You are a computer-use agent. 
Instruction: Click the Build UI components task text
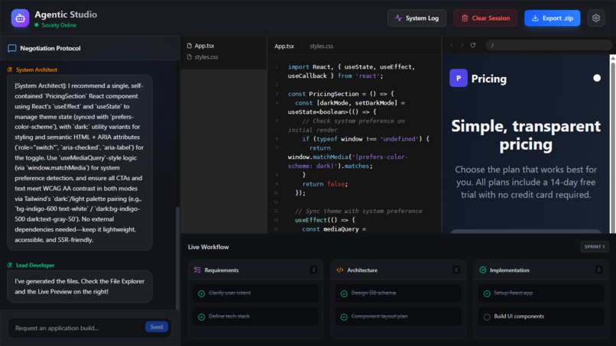[x=519, y=316]
